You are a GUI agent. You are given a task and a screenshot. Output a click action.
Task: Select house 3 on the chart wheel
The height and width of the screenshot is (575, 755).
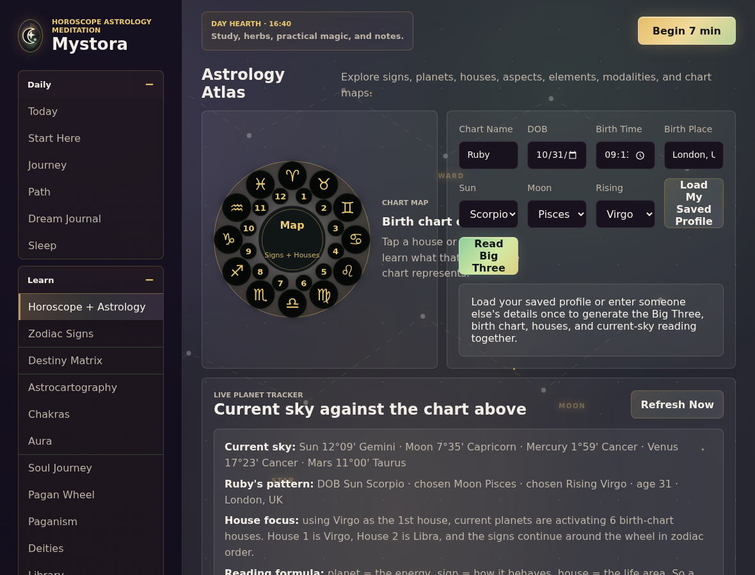[336, 228]
